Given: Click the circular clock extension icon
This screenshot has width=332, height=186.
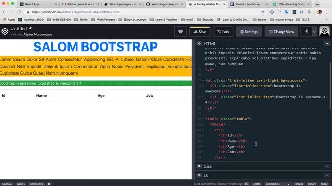Looking at the screenshot, I should pos(272,12).
